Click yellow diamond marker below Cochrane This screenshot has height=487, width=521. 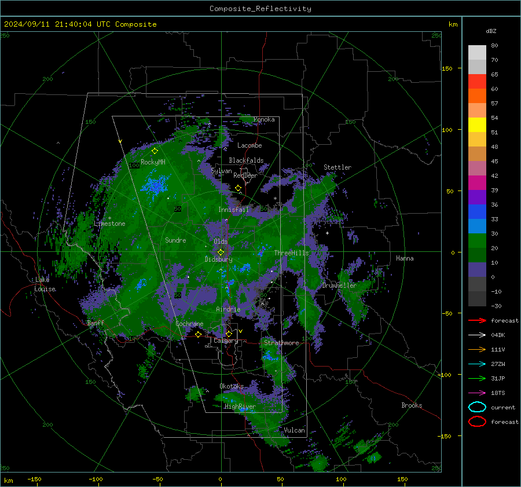(x=199, y=334)
